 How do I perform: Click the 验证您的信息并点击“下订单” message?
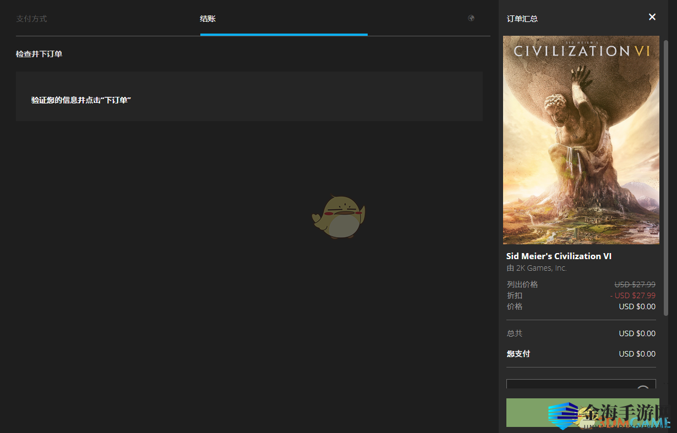(81, 100)
